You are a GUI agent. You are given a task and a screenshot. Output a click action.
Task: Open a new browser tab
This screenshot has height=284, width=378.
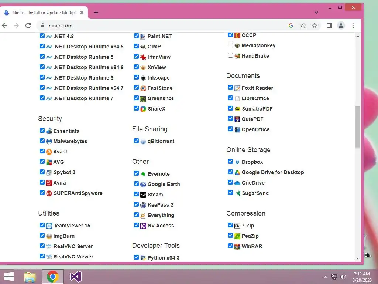click(x=96, y=13)
